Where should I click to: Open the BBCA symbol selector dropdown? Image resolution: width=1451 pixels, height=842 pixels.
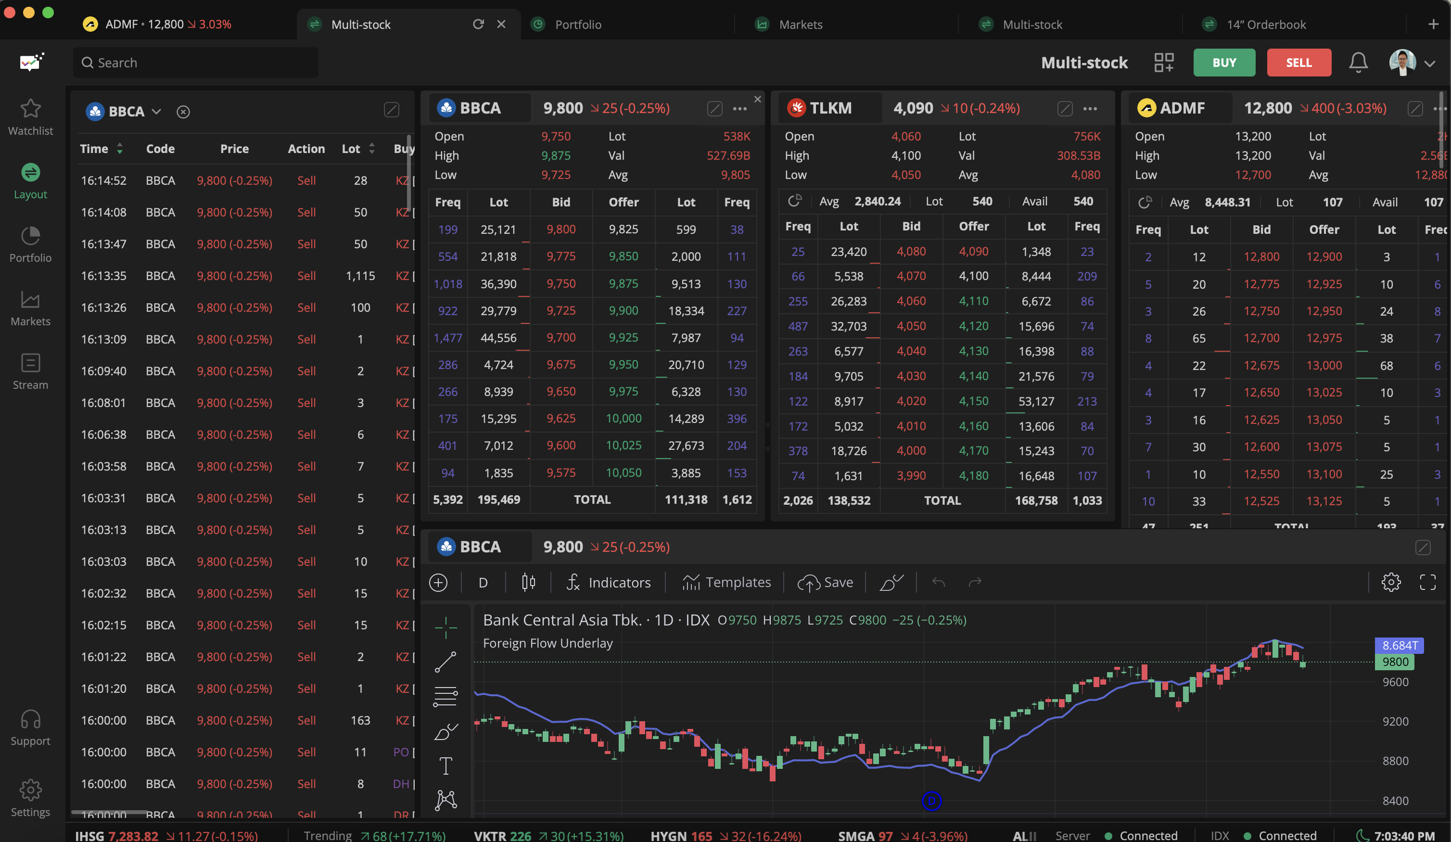pos(156,111)
